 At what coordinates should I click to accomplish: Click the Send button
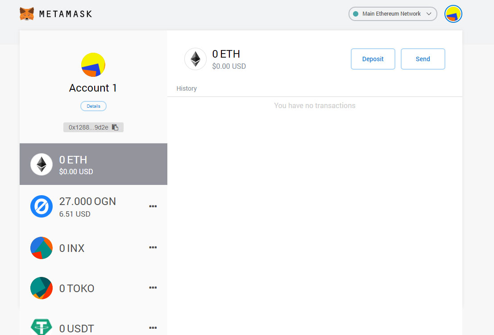(x=423, y=59)
